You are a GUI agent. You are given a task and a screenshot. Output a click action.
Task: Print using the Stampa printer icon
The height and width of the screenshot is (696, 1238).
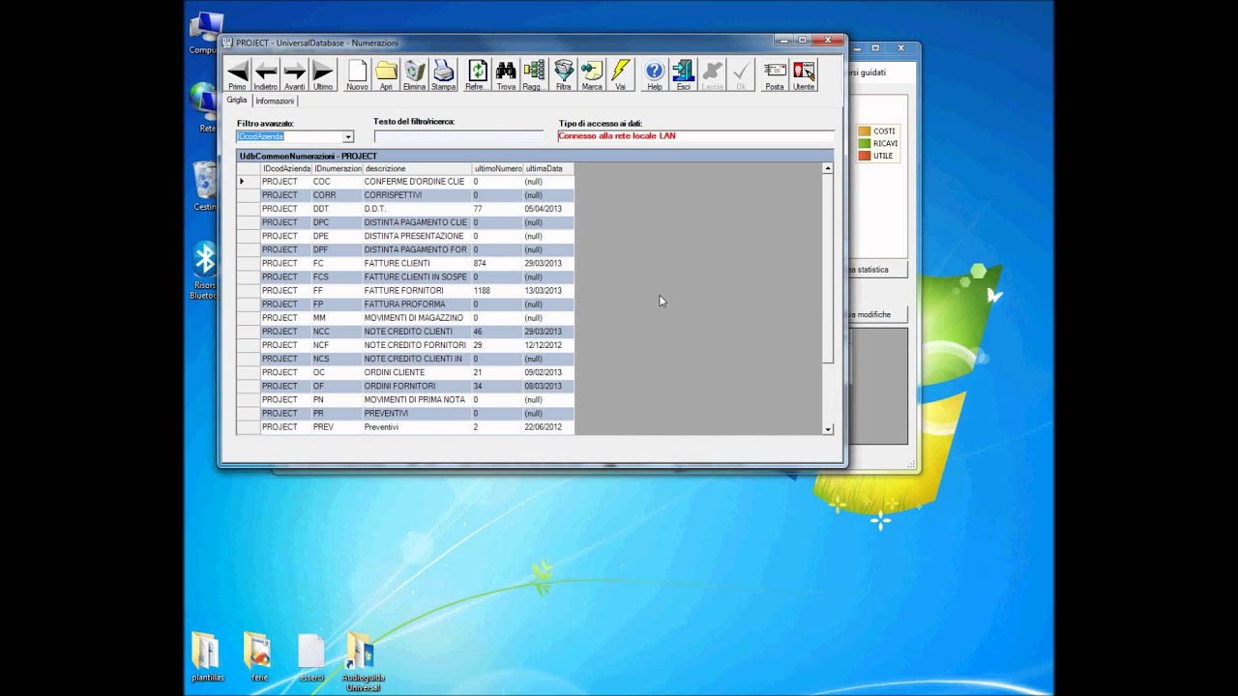coord(443,75)
